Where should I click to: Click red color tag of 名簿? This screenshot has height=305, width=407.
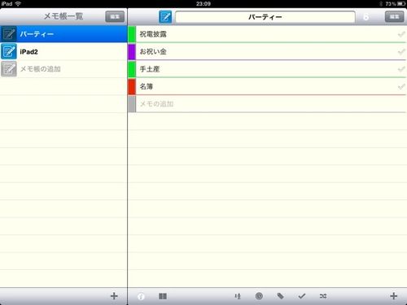click(x=132, y=86)
